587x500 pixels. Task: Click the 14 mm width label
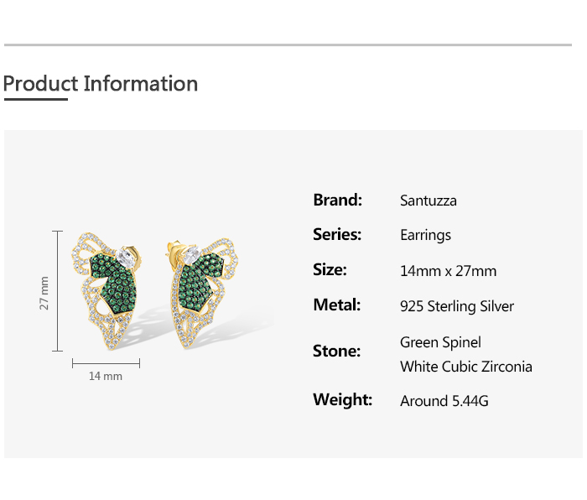point(106,377)
